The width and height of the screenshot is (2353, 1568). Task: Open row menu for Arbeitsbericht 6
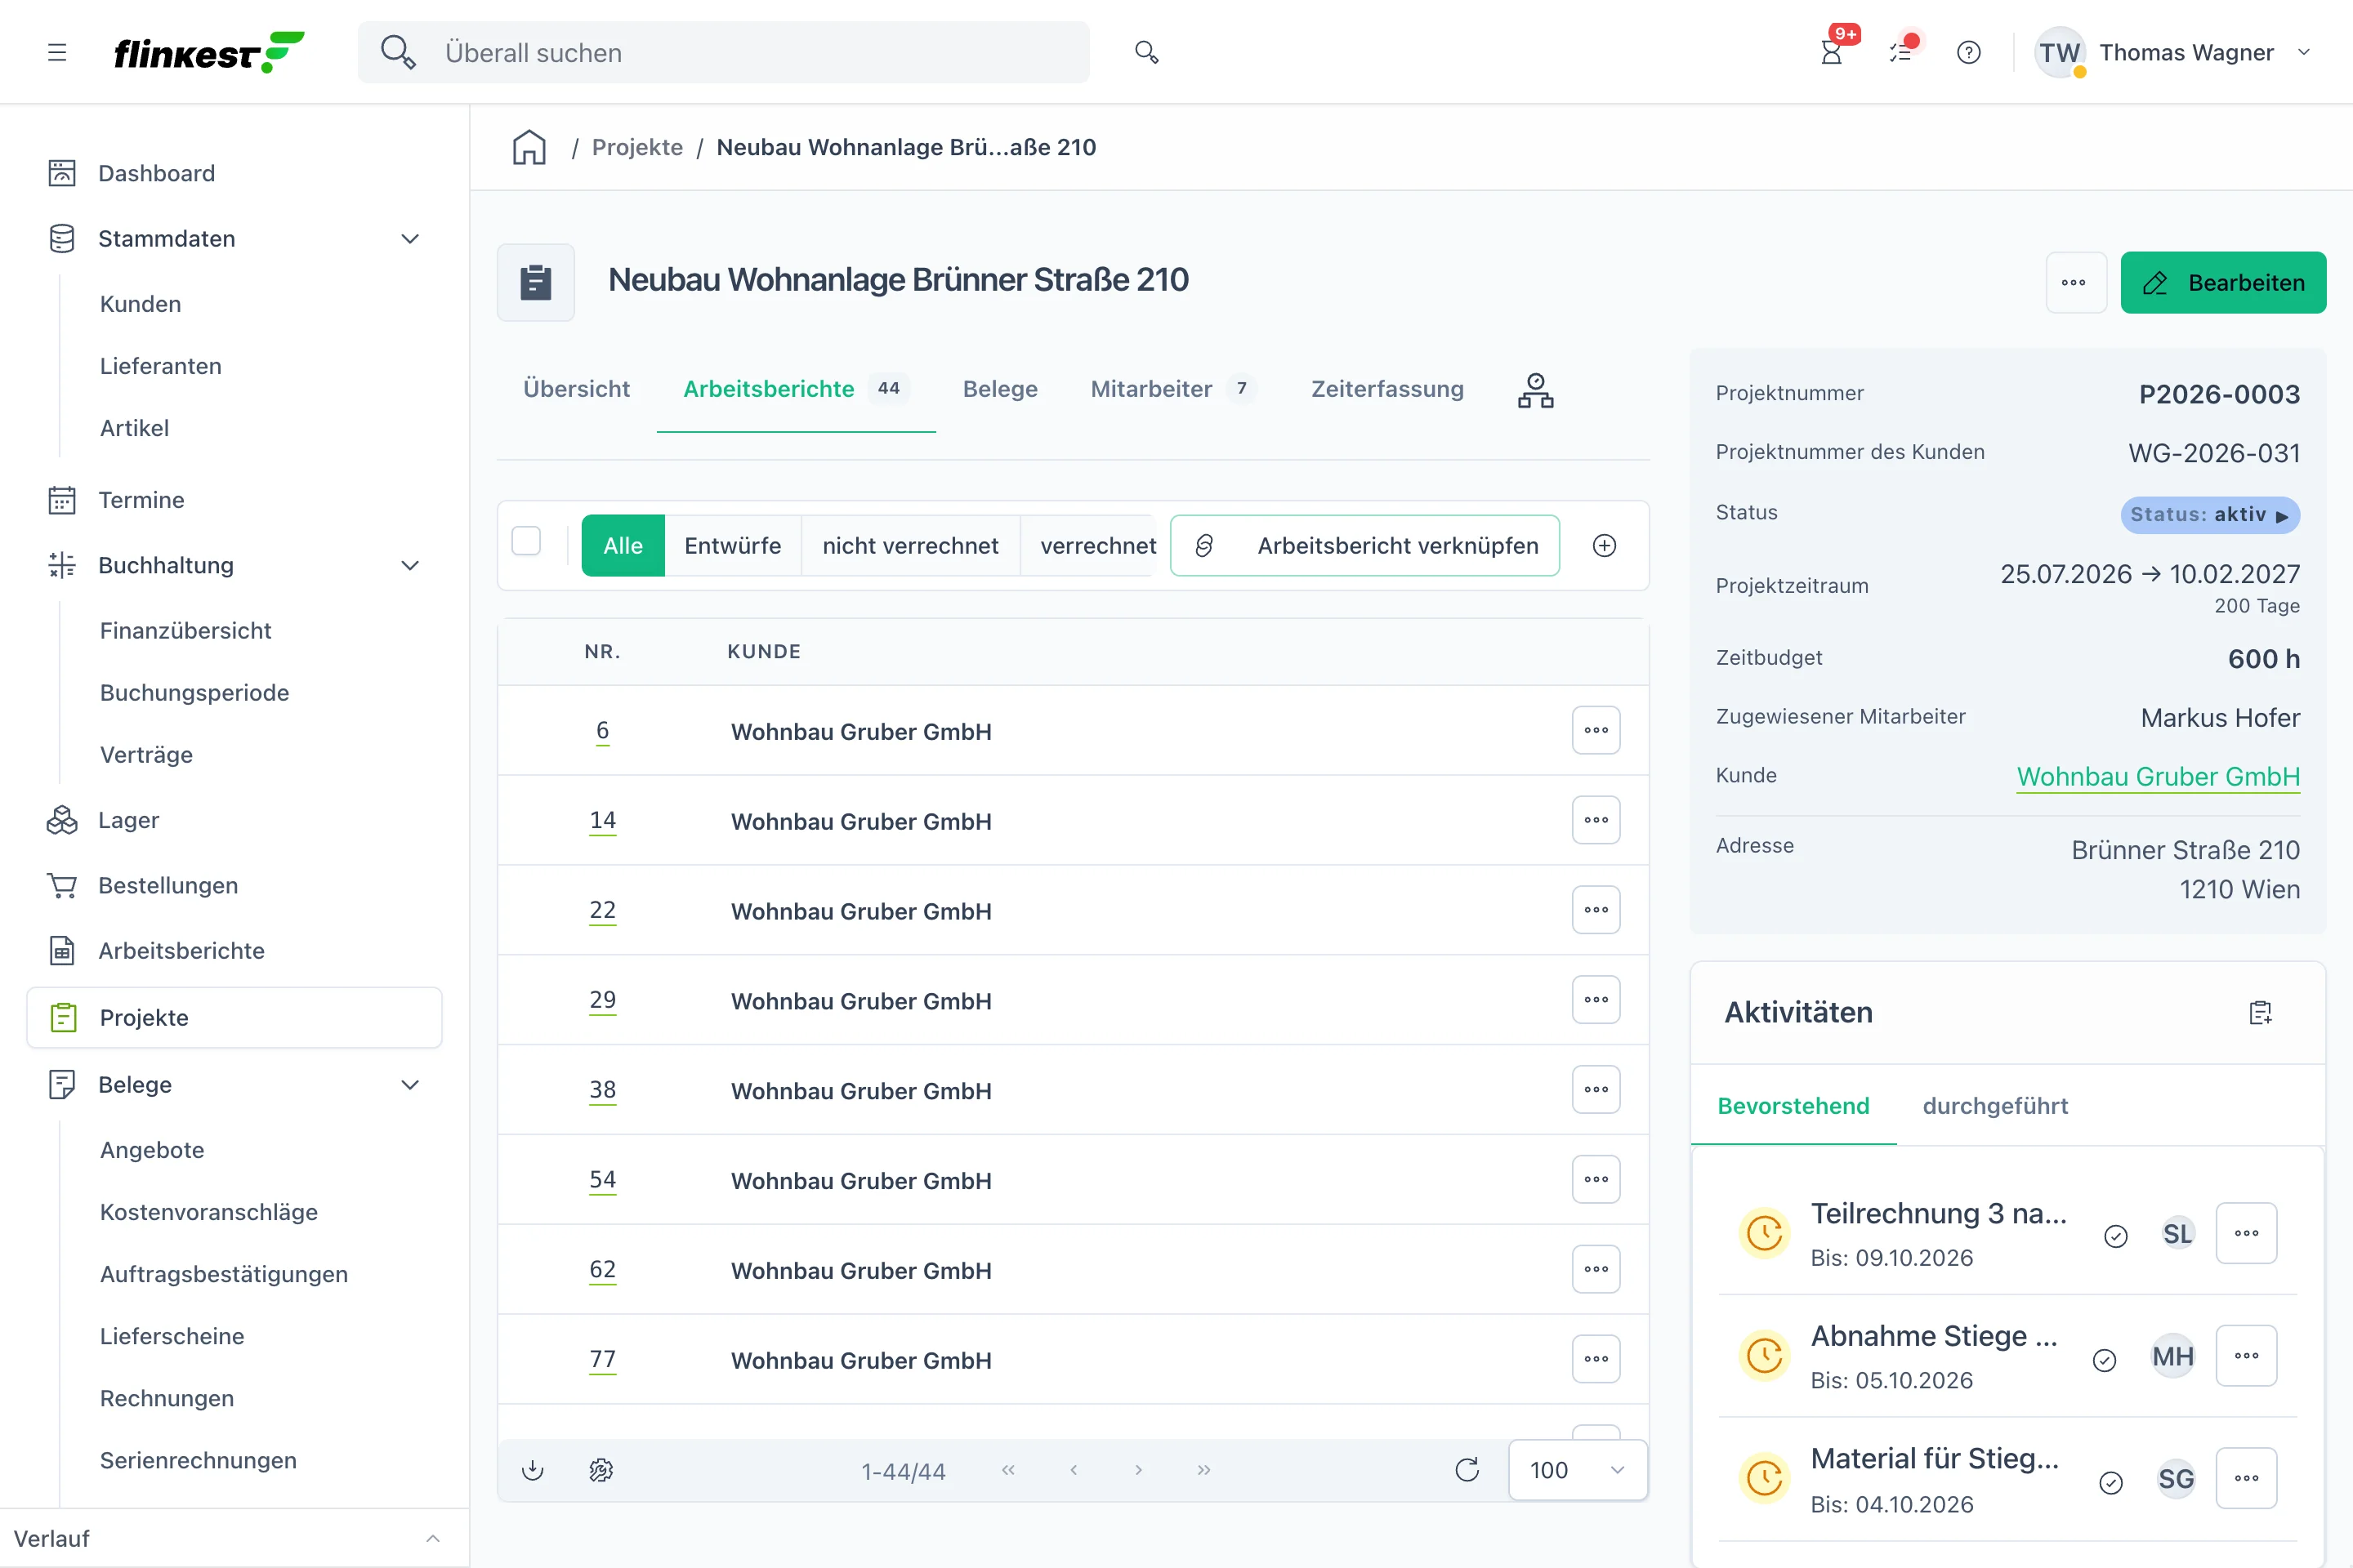pos(1596,730)
